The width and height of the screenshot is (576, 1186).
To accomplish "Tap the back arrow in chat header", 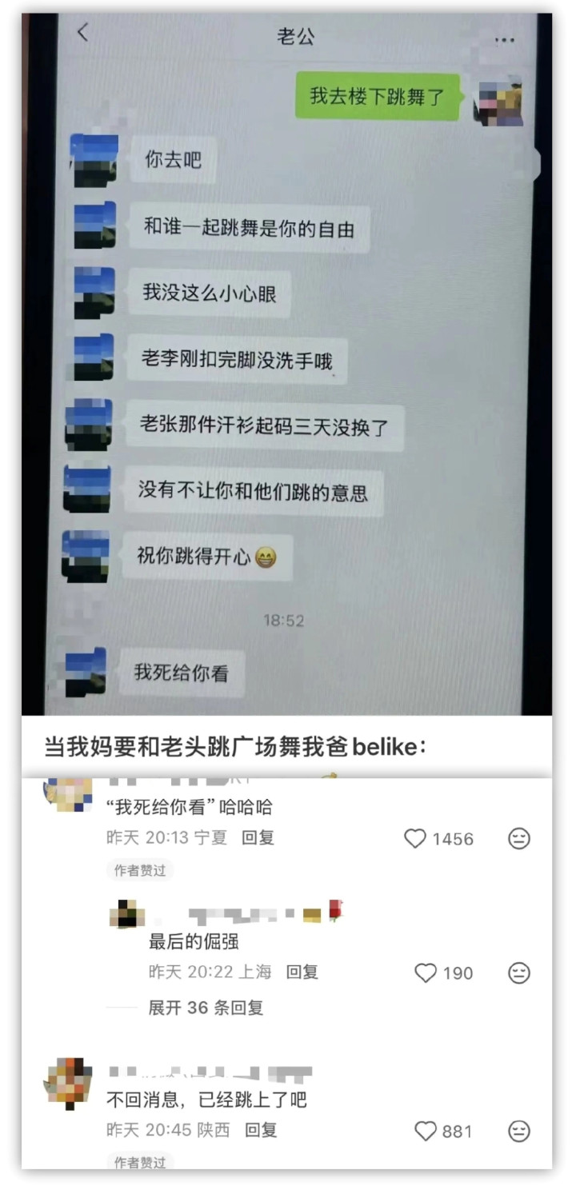I will (83, 33).
